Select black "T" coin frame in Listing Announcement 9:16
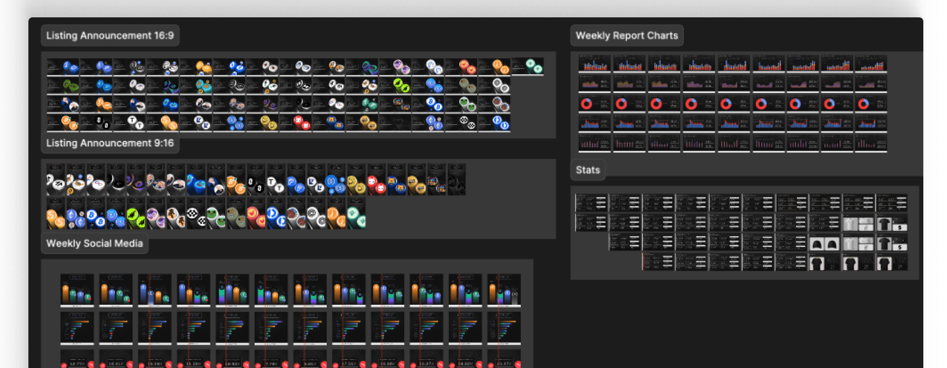The width and height of the screenshot is (947, 368). (276, 179)
